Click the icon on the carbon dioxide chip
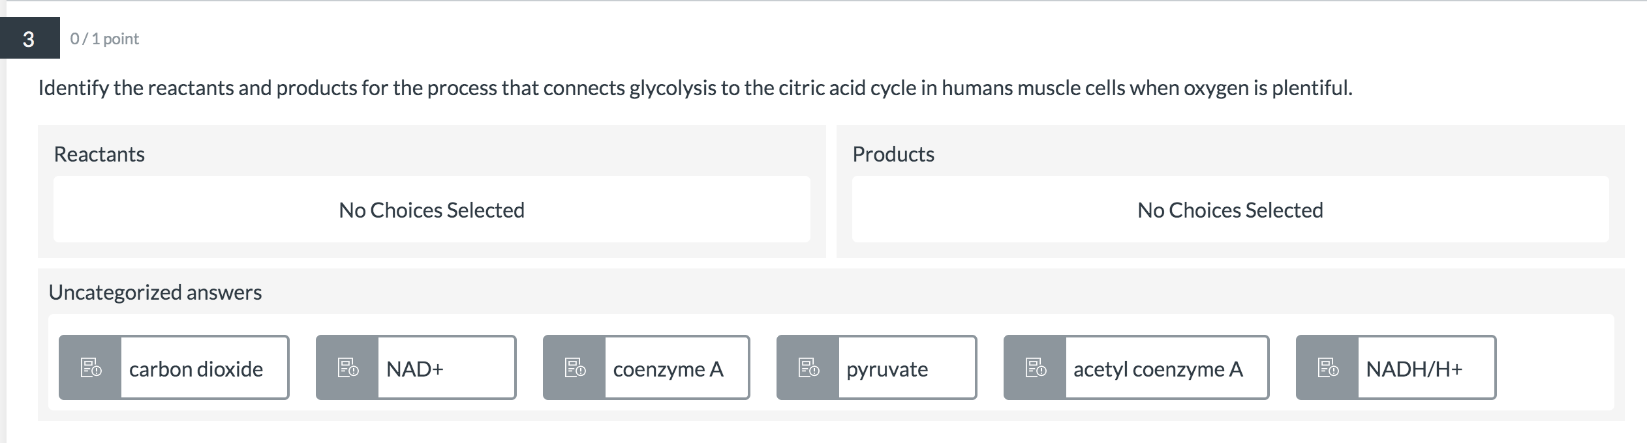Image resolution: width=1647 pixels, height=443 pixels. coord(91,367)
